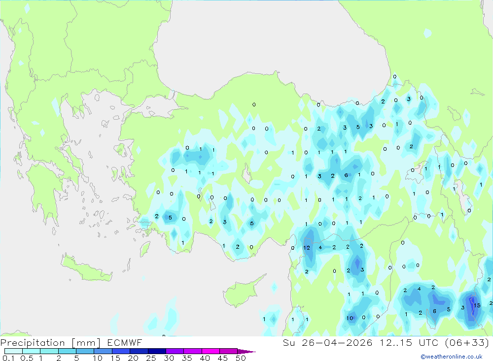Image resolution: width=493 pixels, height=361 pixels.
Task: Pick the legend swatch between 10 and 15
Action: click(x=103, y=351)
